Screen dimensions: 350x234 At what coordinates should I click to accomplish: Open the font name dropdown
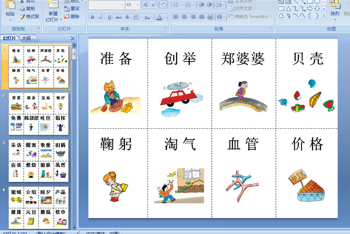[x=122, y=5]
